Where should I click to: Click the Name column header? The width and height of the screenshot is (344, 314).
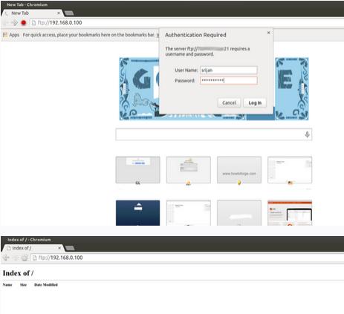(x=7, y=285)
